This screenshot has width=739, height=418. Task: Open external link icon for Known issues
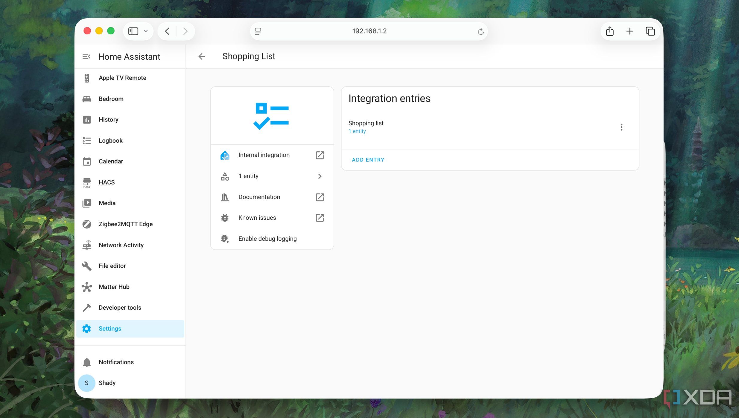320,218
